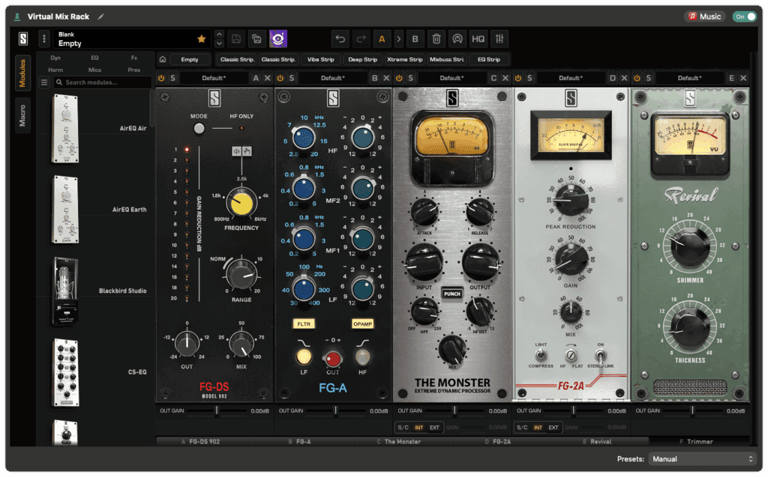The width and height of the screenshot is (768, 477).
Task: Click the Empty rack preset button
Action: pyautogui.click(x=189, y=59)
